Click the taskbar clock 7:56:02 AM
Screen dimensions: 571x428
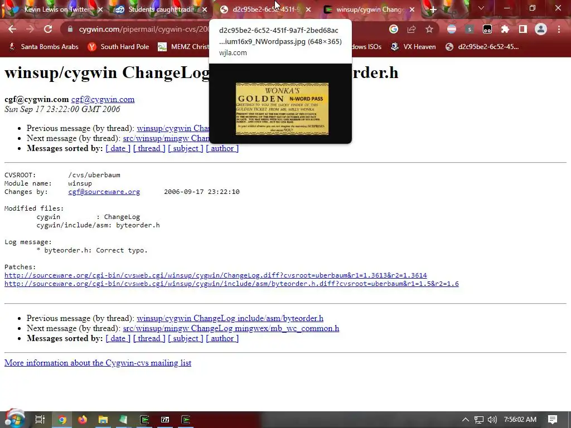point(520,420)
